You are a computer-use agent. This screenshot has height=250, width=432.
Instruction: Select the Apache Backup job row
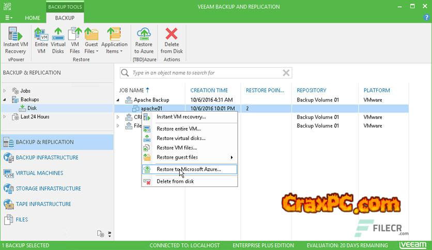(x=261, y=100)
